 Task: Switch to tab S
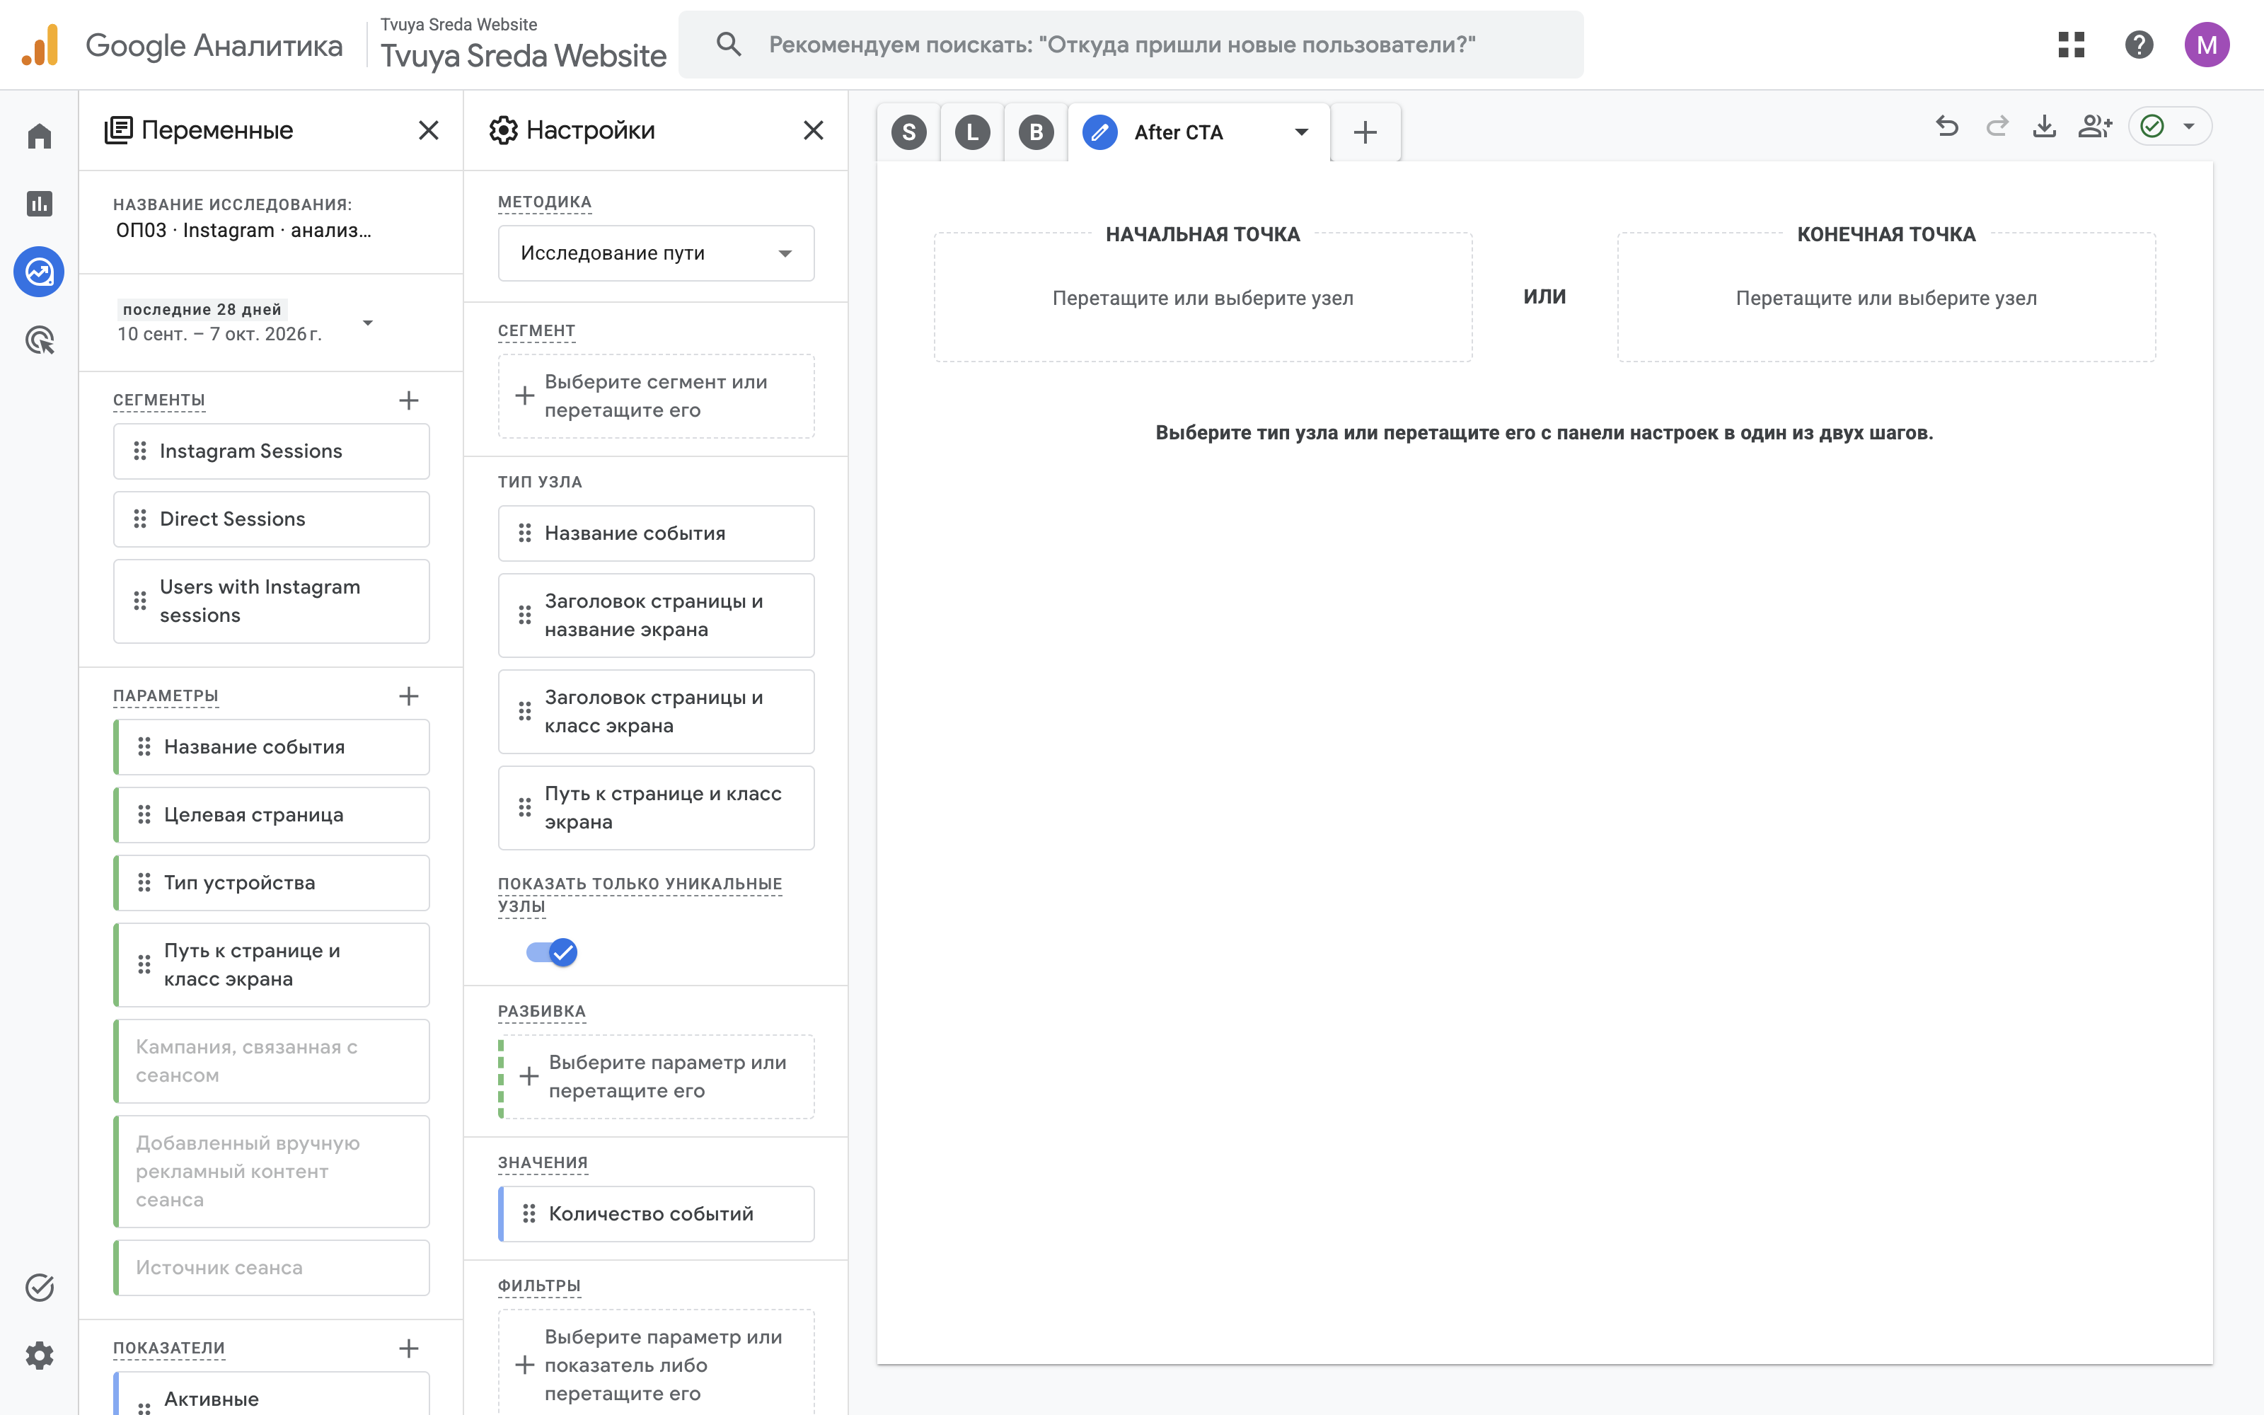click(x=909, y=133)
